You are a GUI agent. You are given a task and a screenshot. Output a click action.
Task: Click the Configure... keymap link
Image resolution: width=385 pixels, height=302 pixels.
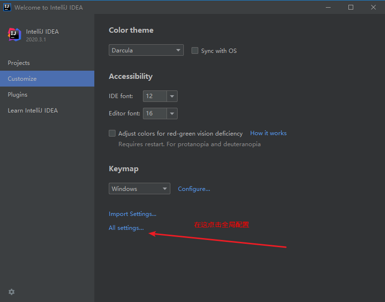click(x=194, y=189)
